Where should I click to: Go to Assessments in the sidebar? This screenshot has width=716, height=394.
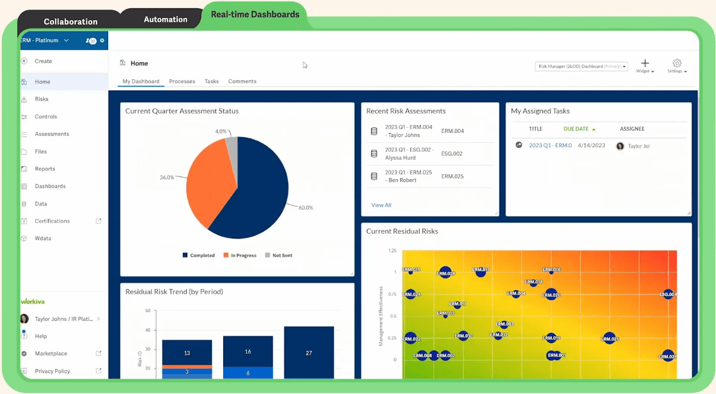pos(52,134)
